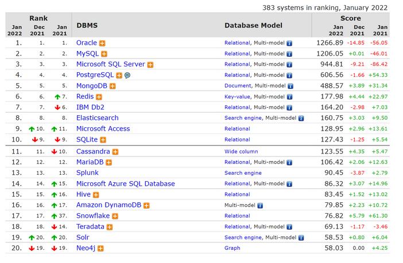
Task: Click the Relational link in Microsoft Access row
Action: 237,129
